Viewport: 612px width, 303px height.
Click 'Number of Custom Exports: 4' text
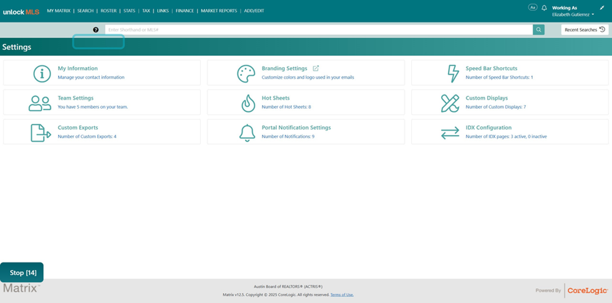87,136
